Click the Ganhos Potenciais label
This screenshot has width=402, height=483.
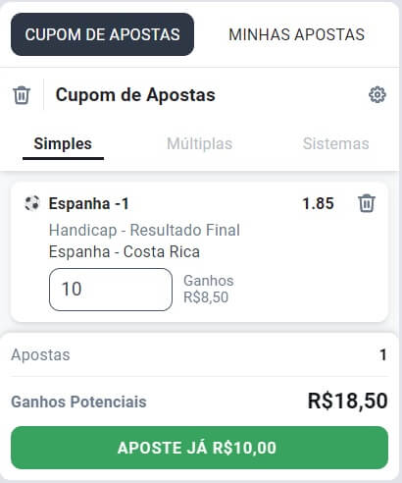(78, 402)
